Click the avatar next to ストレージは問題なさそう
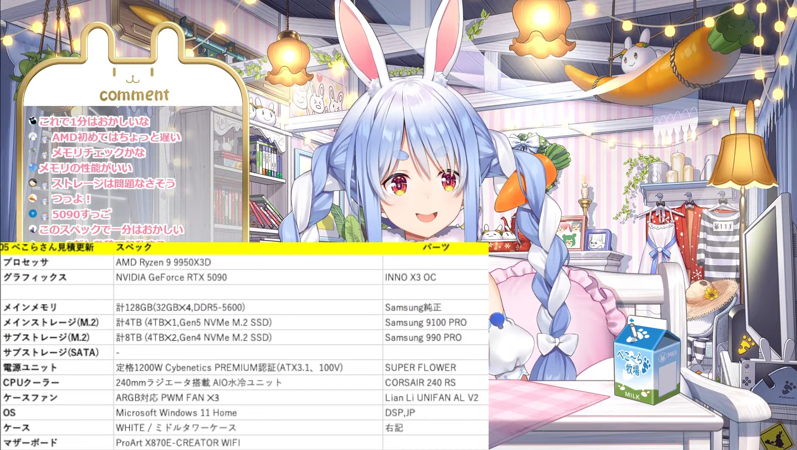This screenshot has width=797, height=450. [x=33, y=183]
